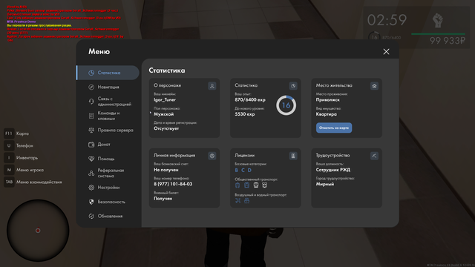
Task: Open the Помощь section
Action: 108,159
